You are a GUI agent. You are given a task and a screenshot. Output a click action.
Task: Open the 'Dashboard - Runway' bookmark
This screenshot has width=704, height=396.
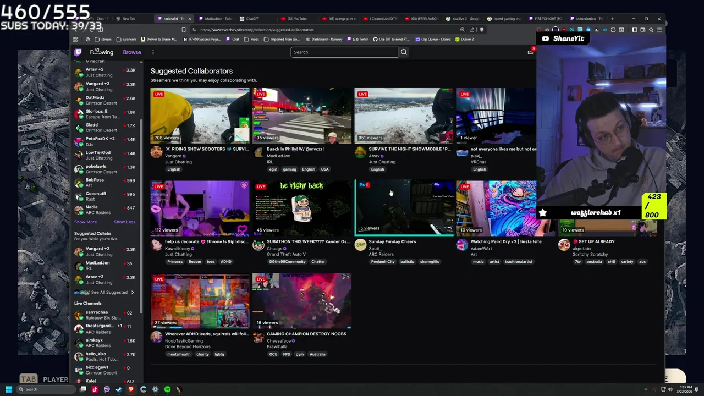tap(323, 39)
